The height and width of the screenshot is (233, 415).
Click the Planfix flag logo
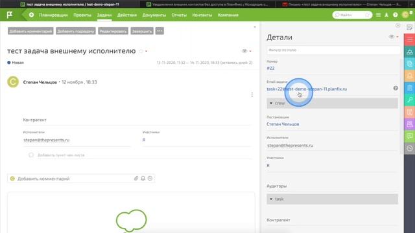point(10,15)
